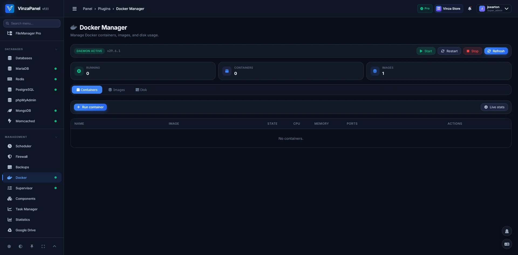Screen dimensions: 518x255
Task: Open MongoDB in the sidebar
Action: 32,111
